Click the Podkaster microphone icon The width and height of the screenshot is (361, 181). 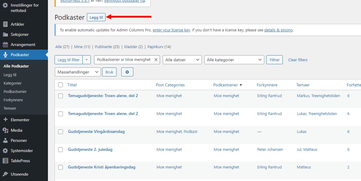pyautogui.click(x=5, y=55)
